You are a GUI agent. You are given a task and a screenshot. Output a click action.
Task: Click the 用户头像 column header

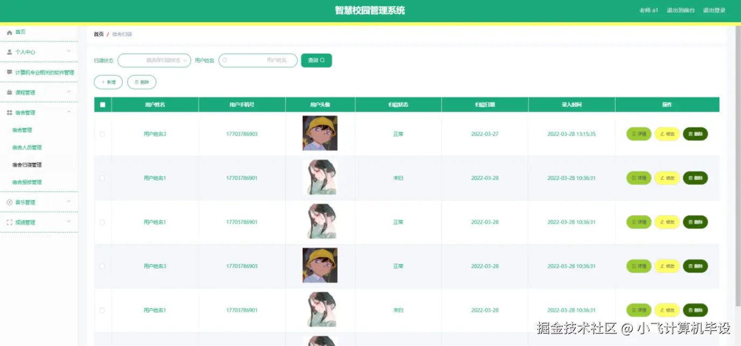[320, 105]
